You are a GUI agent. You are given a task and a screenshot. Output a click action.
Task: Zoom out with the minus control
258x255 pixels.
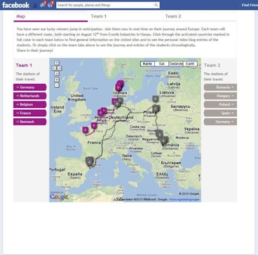point(57,85)
